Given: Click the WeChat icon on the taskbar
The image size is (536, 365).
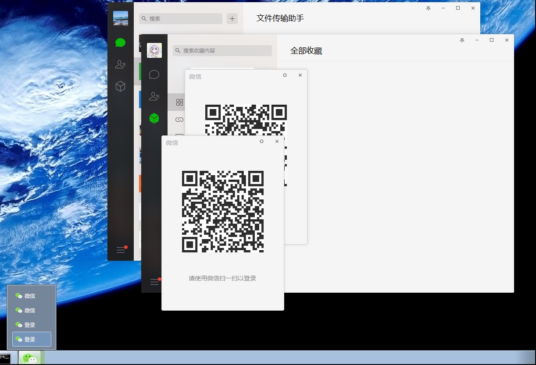Looking at the screenshot, I should [30, 358].
